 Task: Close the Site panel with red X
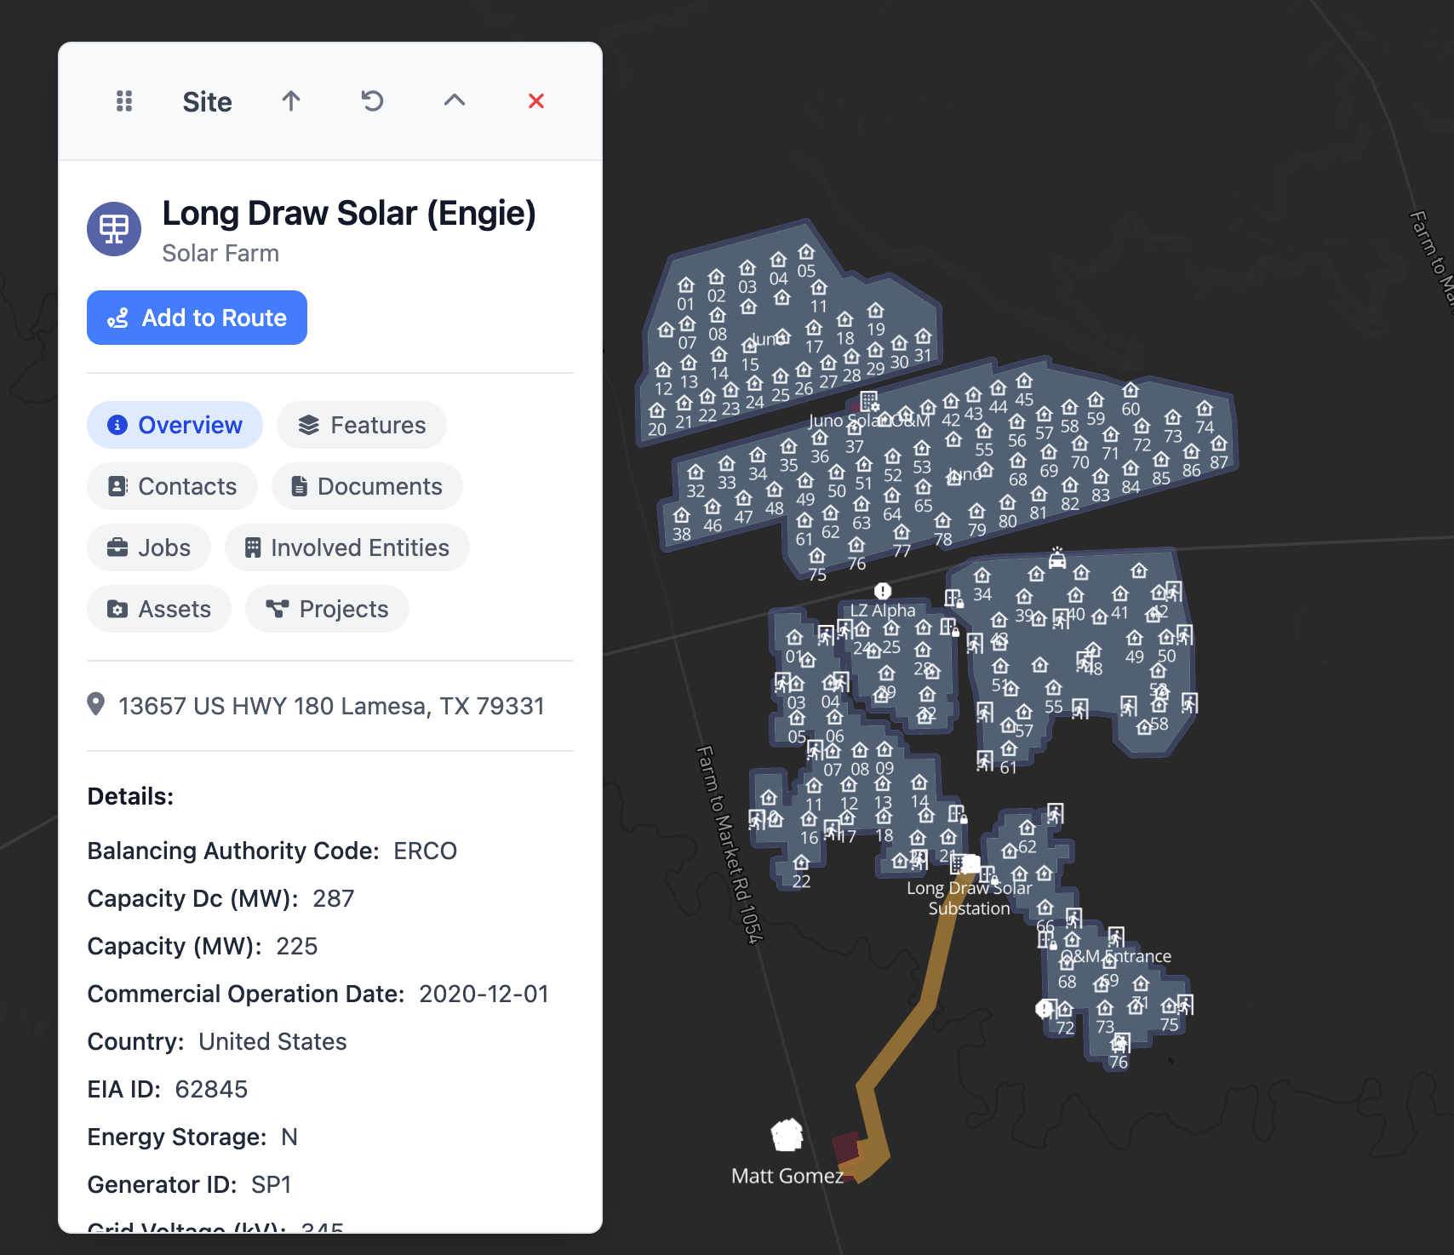(x=536, y=101)
